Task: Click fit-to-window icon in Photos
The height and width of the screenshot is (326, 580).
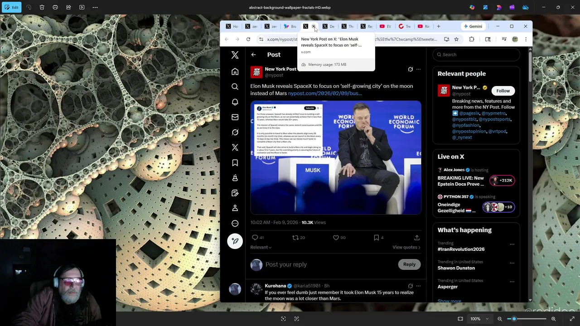Action: (460, 319)
